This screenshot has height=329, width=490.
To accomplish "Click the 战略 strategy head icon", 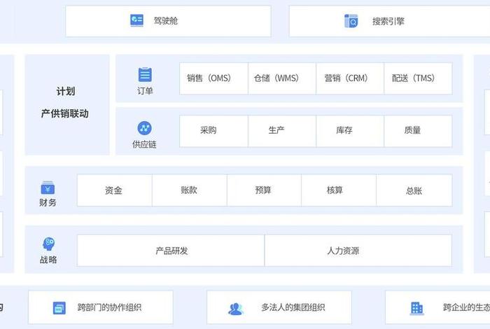I will (x=48, y=244).
